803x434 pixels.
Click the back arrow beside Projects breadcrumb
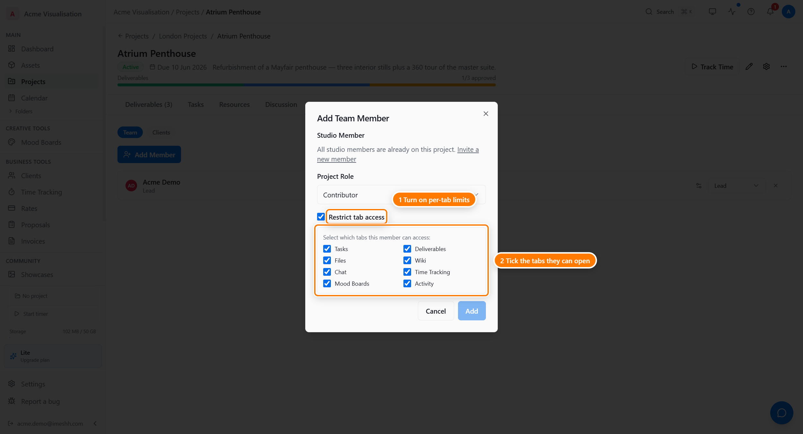(120, 36)
